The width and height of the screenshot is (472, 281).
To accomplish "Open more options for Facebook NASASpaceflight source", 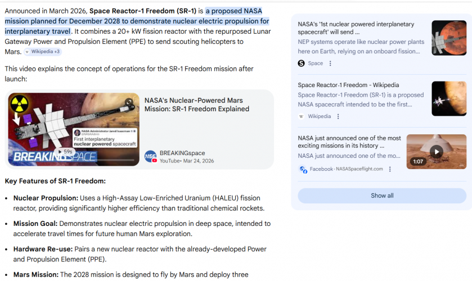I will point(390,169).
